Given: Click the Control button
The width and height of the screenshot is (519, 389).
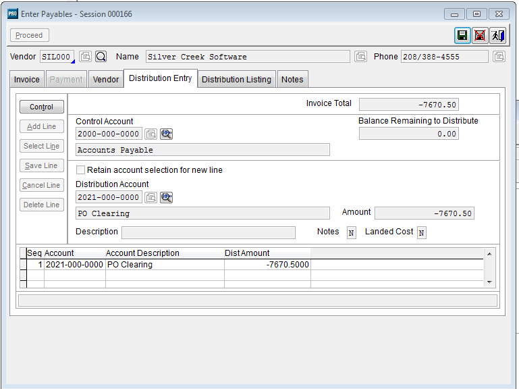Looking at the screenshot, I should (42, 107).
